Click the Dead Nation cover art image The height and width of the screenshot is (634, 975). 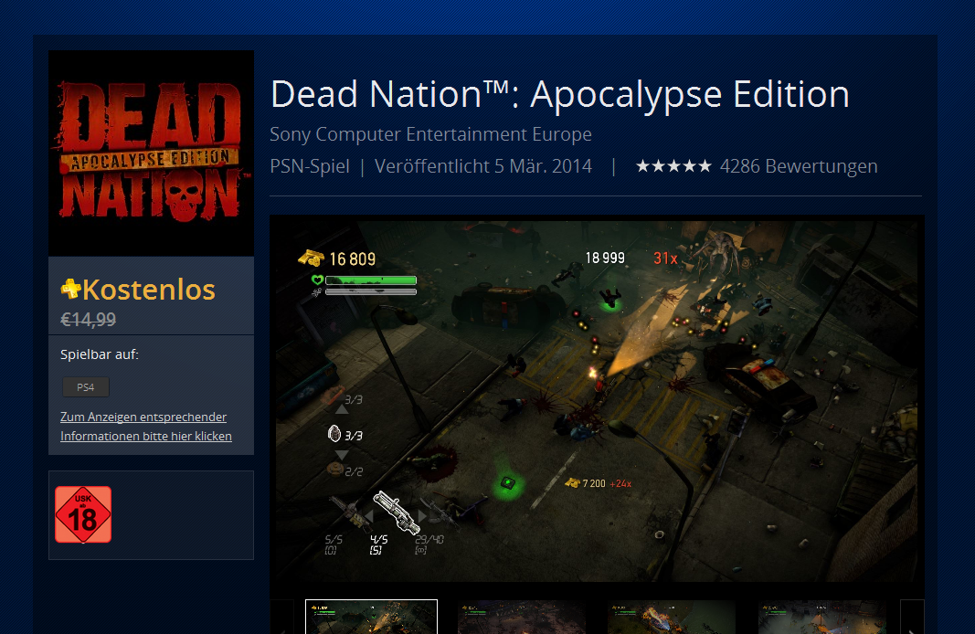pos(151,153)
